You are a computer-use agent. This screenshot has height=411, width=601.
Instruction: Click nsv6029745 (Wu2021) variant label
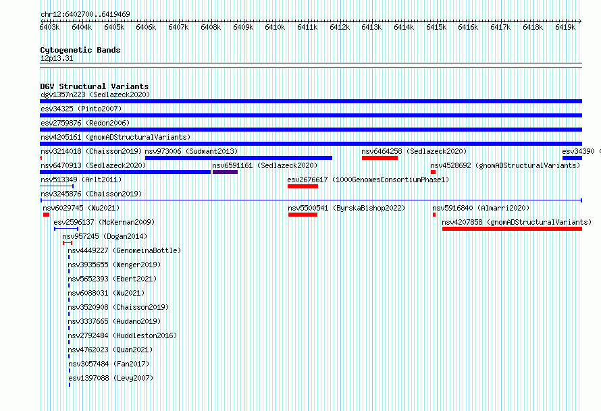point(81,208)
